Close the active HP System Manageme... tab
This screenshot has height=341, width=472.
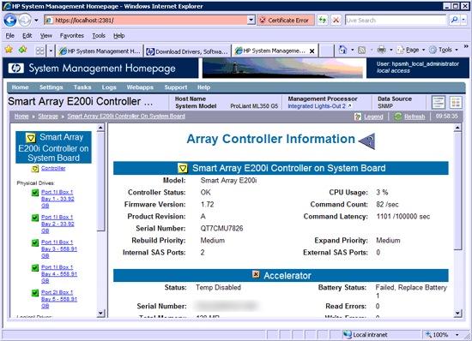pos(312,51)
